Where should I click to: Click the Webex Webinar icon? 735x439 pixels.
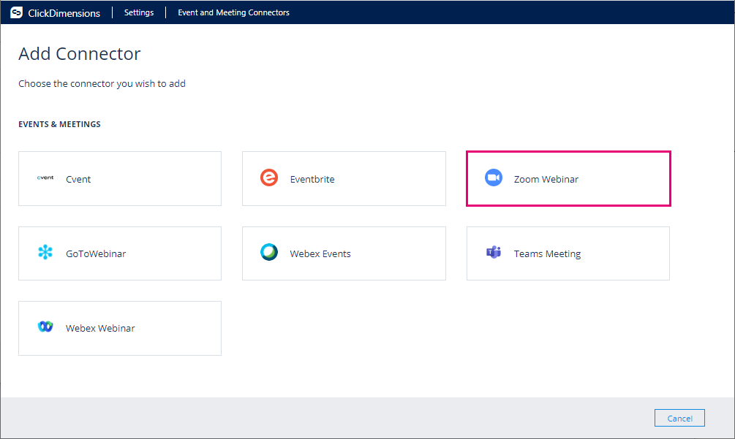point(45,327)
